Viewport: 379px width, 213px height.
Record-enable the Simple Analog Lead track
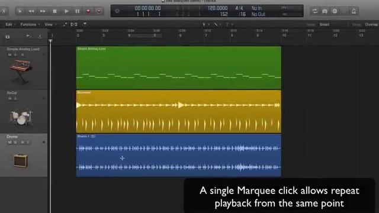point(23,55)
